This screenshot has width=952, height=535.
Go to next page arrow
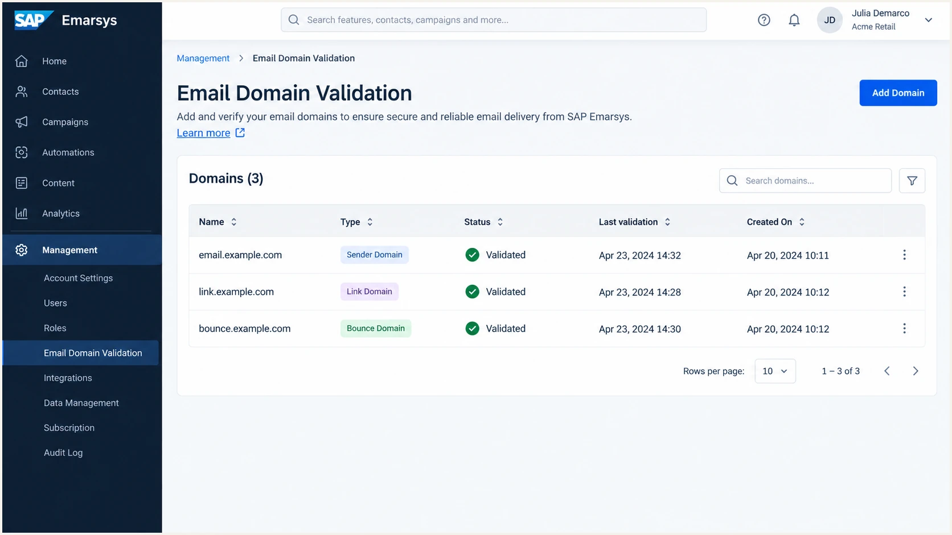(916, 371)
